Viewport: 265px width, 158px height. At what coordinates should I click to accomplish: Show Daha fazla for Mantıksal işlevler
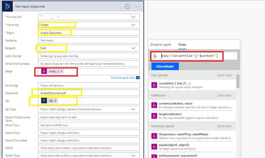224,126
